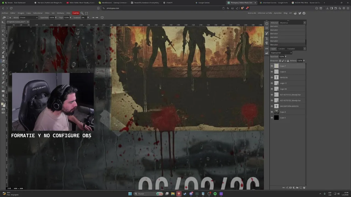
Task: Expand the Relleno value arrow
Action: [x=304, y=61]
